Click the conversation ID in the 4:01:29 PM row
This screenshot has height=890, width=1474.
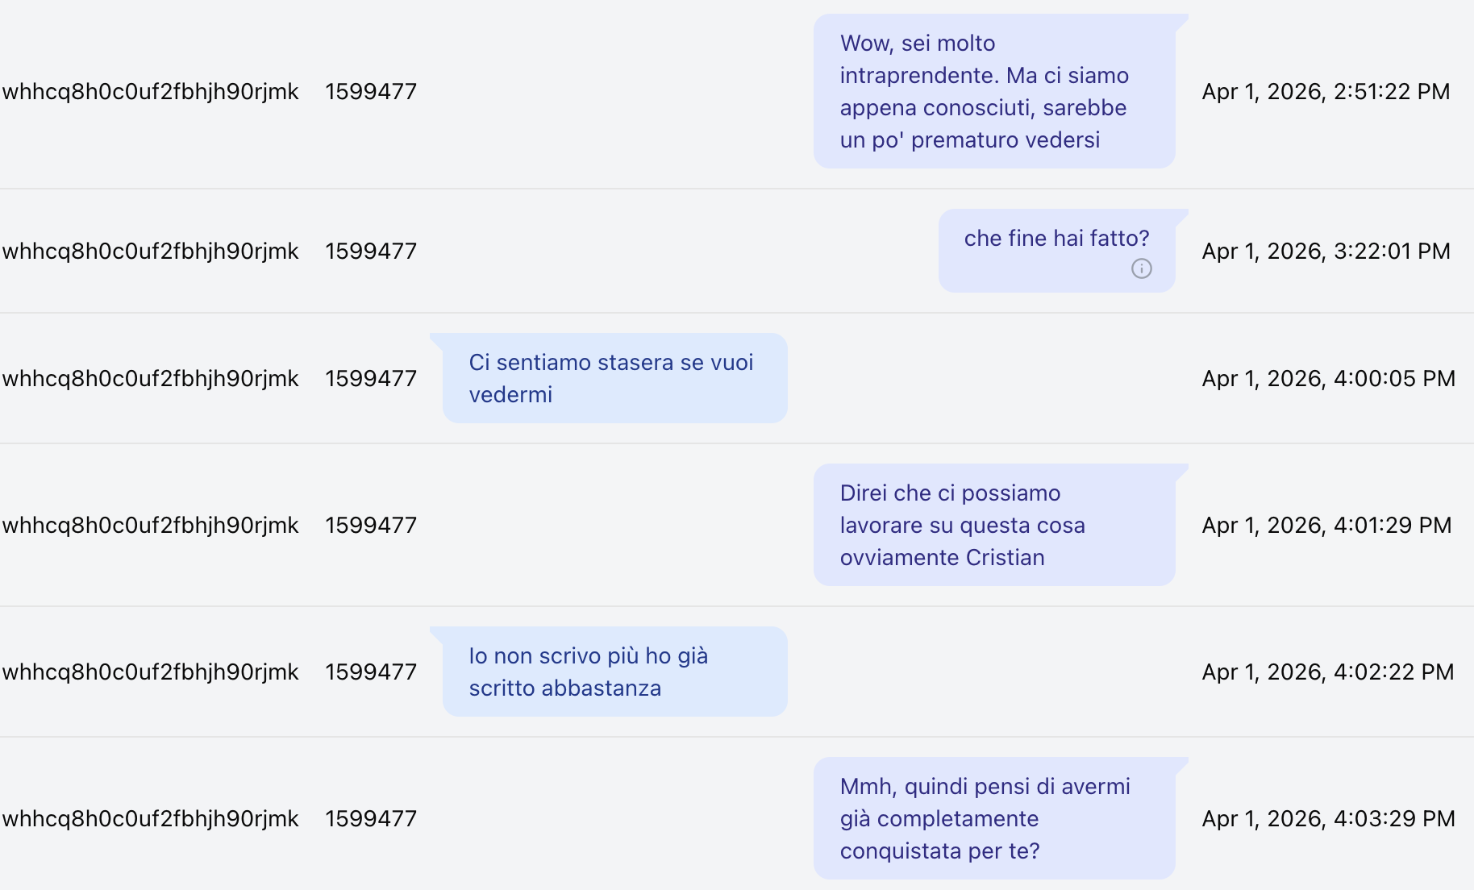151,526
